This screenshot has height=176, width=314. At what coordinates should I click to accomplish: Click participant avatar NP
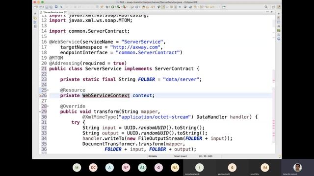[x=126, y=168]
